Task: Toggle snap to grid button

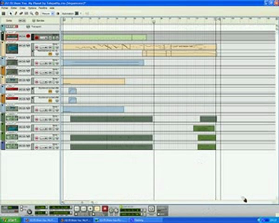Action: click(x=58, y=14)
